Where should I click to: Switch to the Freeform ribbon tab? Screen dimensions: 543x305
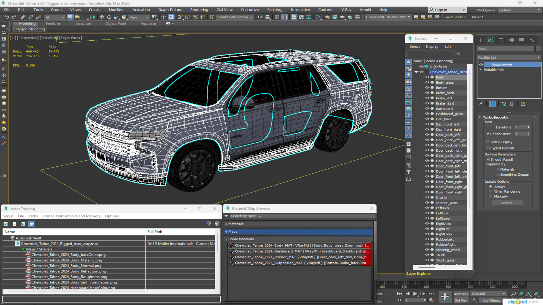[53, 23]
